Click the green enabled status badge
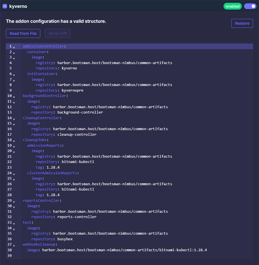 233,6
